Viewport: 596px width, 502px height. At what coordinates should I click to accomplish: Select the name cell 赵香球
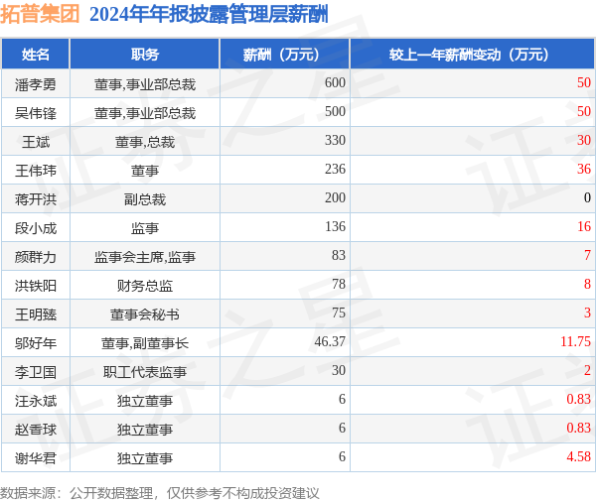point(36,430)
